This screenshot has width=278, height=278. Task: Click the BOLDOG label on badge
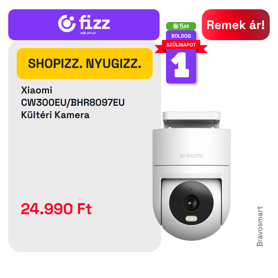pos(181,36)
